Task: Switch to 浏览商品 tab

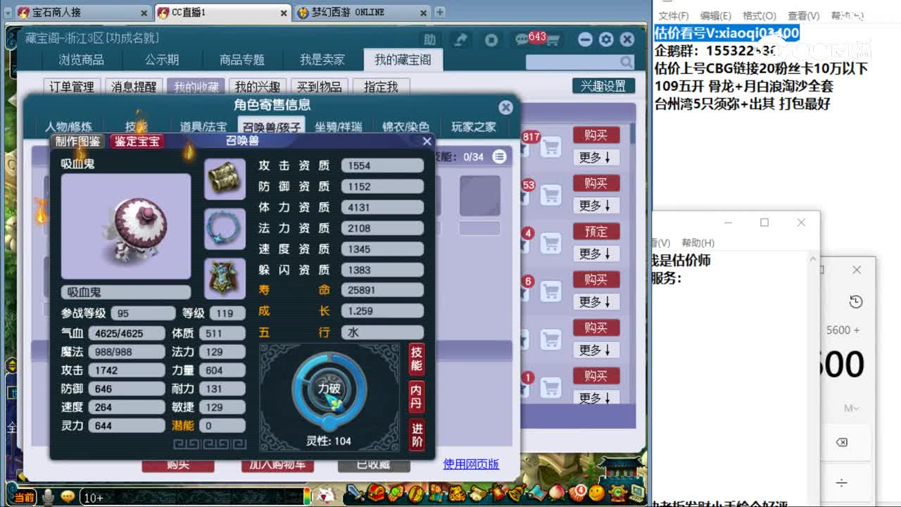Action: [81, 60]
